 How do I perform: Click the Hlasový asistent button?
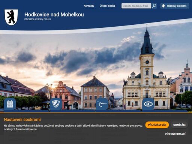point(175,6)
